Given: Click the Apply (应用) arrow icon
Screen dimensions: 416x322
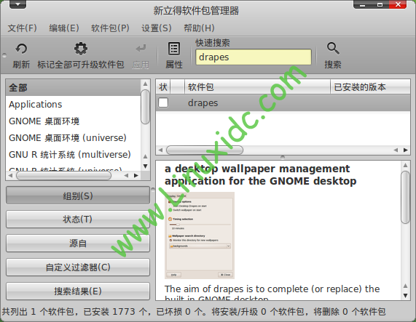Looking at the screenshot, I should point(141,49).
